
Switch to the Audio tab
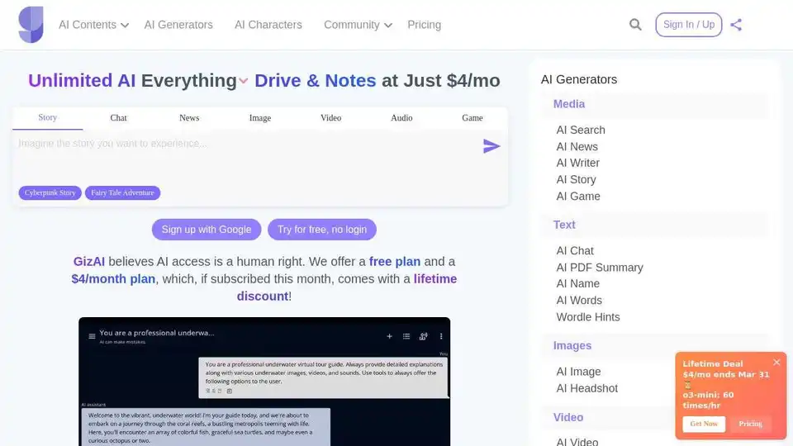click(401, 118)
